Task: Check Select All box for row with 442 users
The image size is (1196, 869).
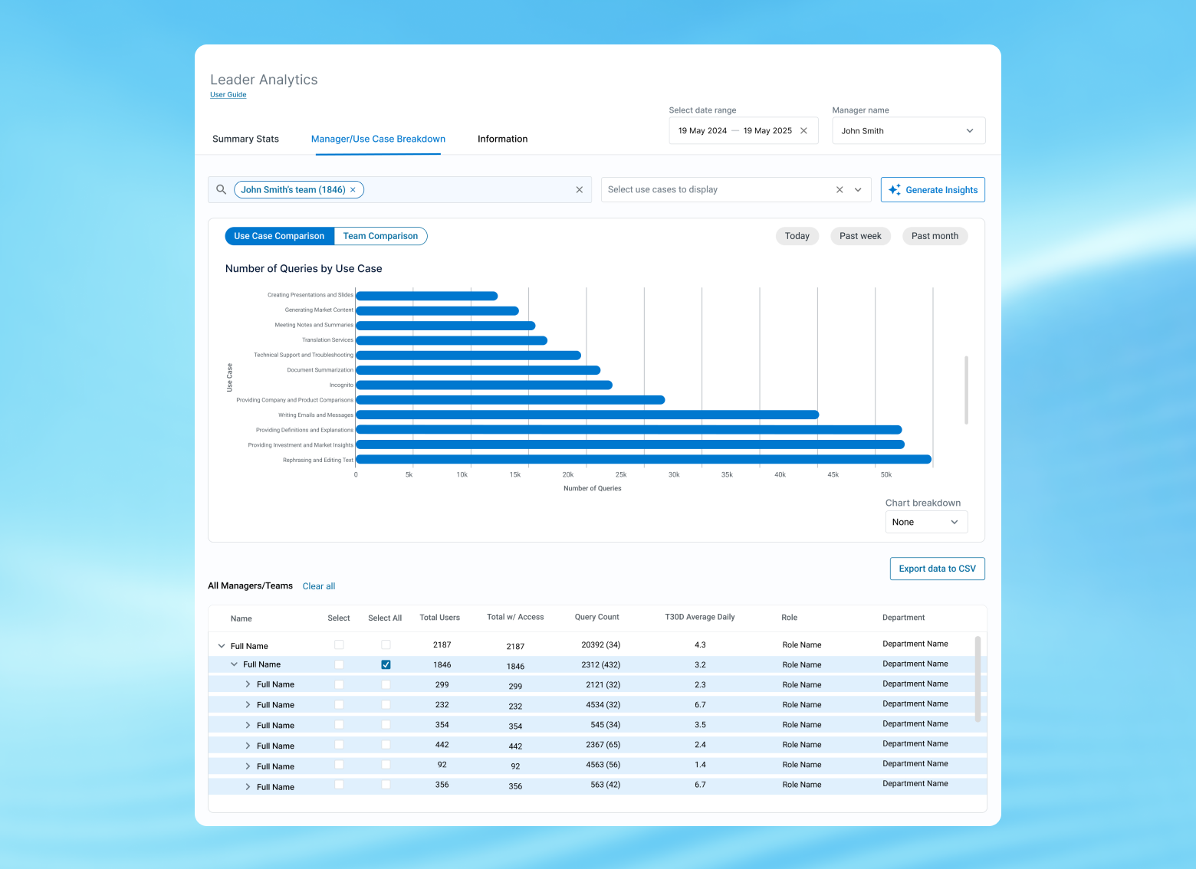Action: [386, 744]
